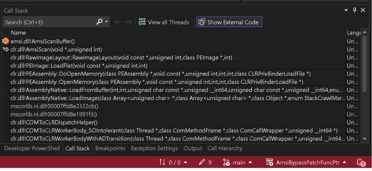Click the yellow current-frame arrow icon
The height and width of the screenshot is (171, 372).
pos(6,41)
